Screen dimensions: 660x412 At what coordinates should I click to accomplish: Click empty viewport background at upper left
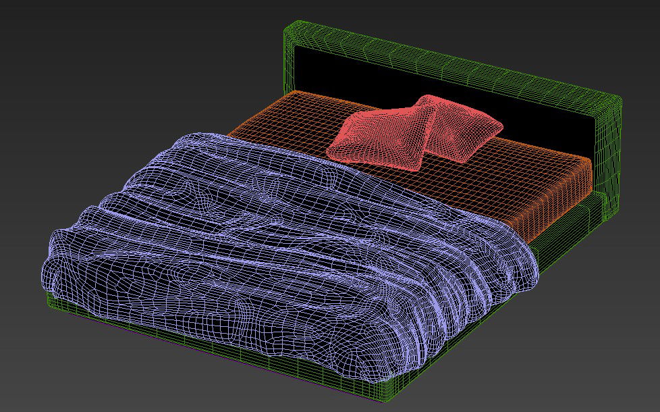(x=101, y=68)
